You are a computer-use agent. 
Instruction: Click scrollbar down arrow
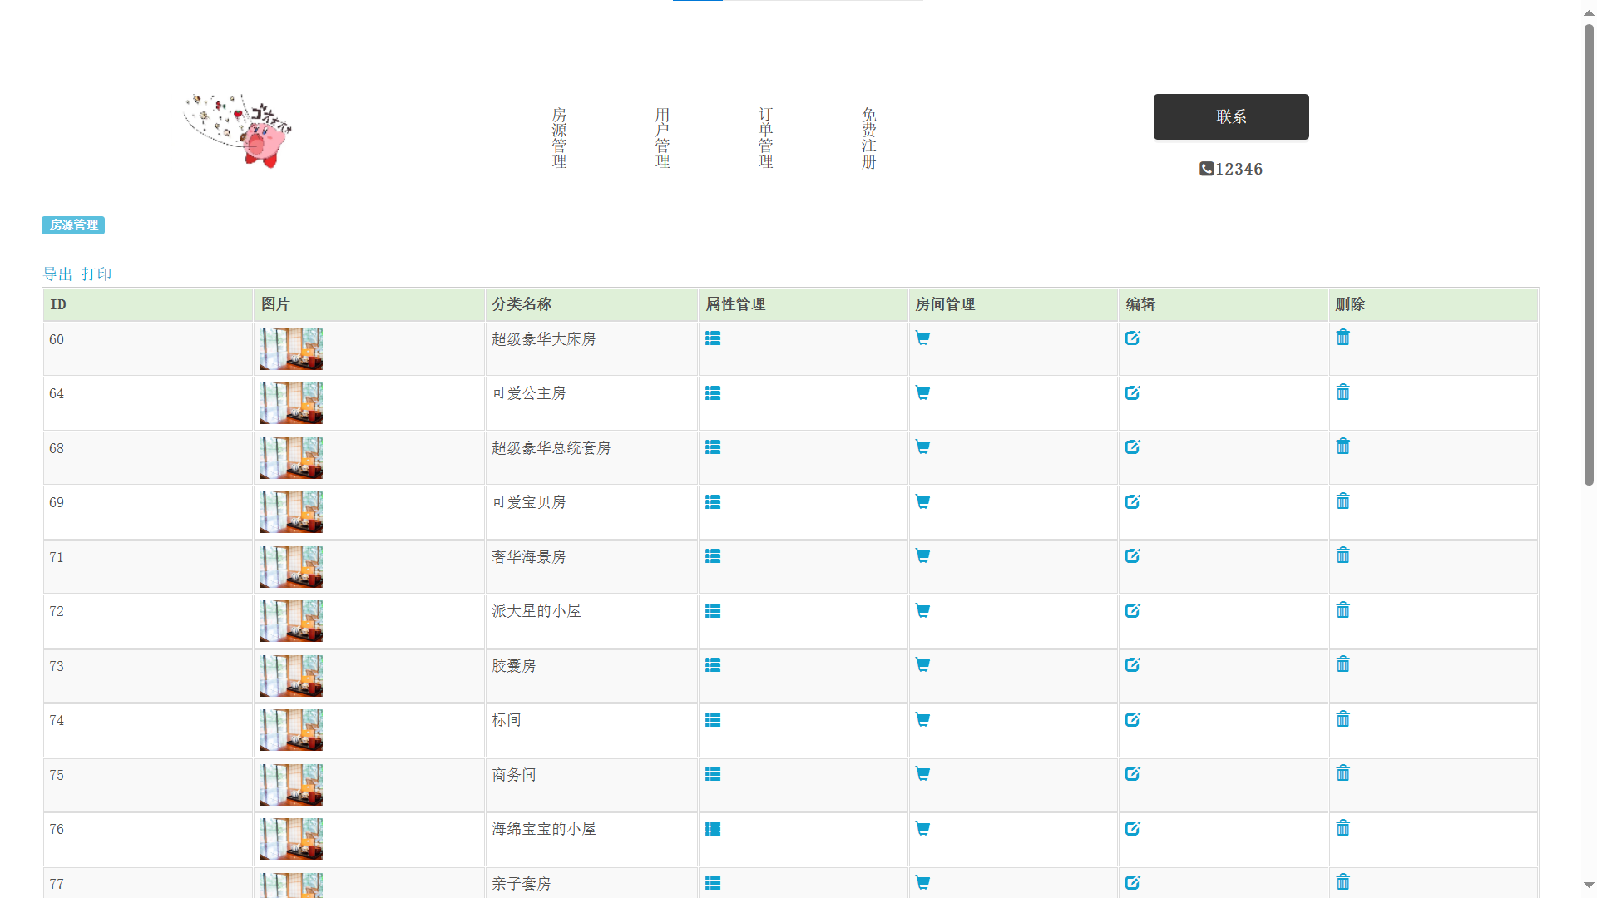(x=1589, y=886)
